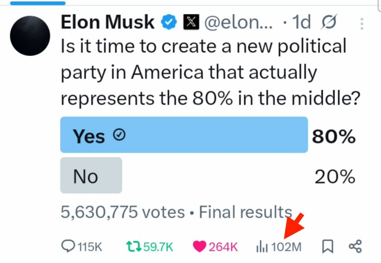
Task: Click the X affiliation badge
Action: coord(191,22)
